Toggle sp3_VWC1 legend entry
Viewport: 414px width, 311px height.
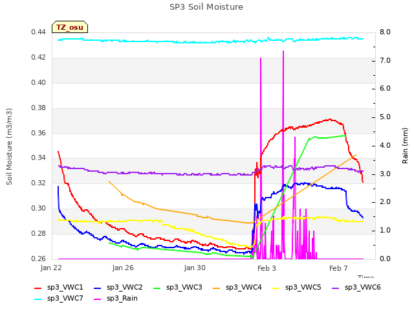tap(59, 288)
